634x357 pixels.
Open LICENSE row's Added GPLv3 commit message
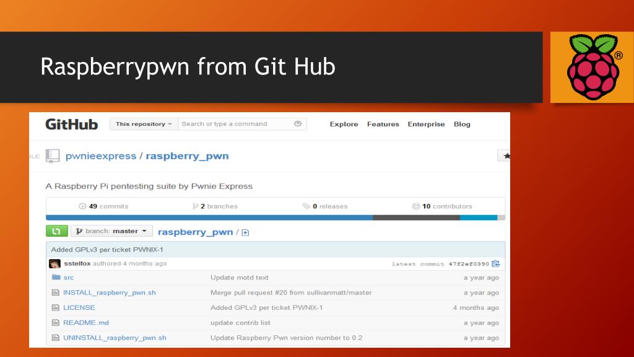[x=266, y=307]
